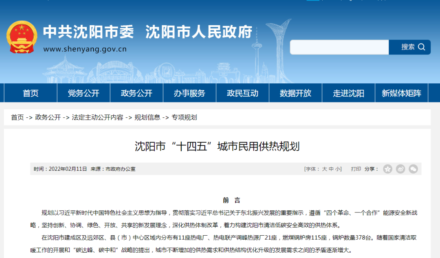Open the star favorites share icon
This screenshot has height=258, width=440.
387,169
